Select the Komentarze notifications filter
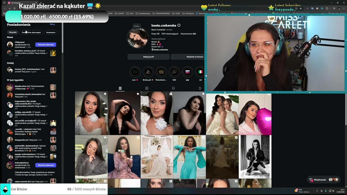 pos(51,32)
